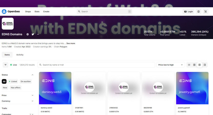Click the Login button
213x115 pixels.
(x=188, y=12)
